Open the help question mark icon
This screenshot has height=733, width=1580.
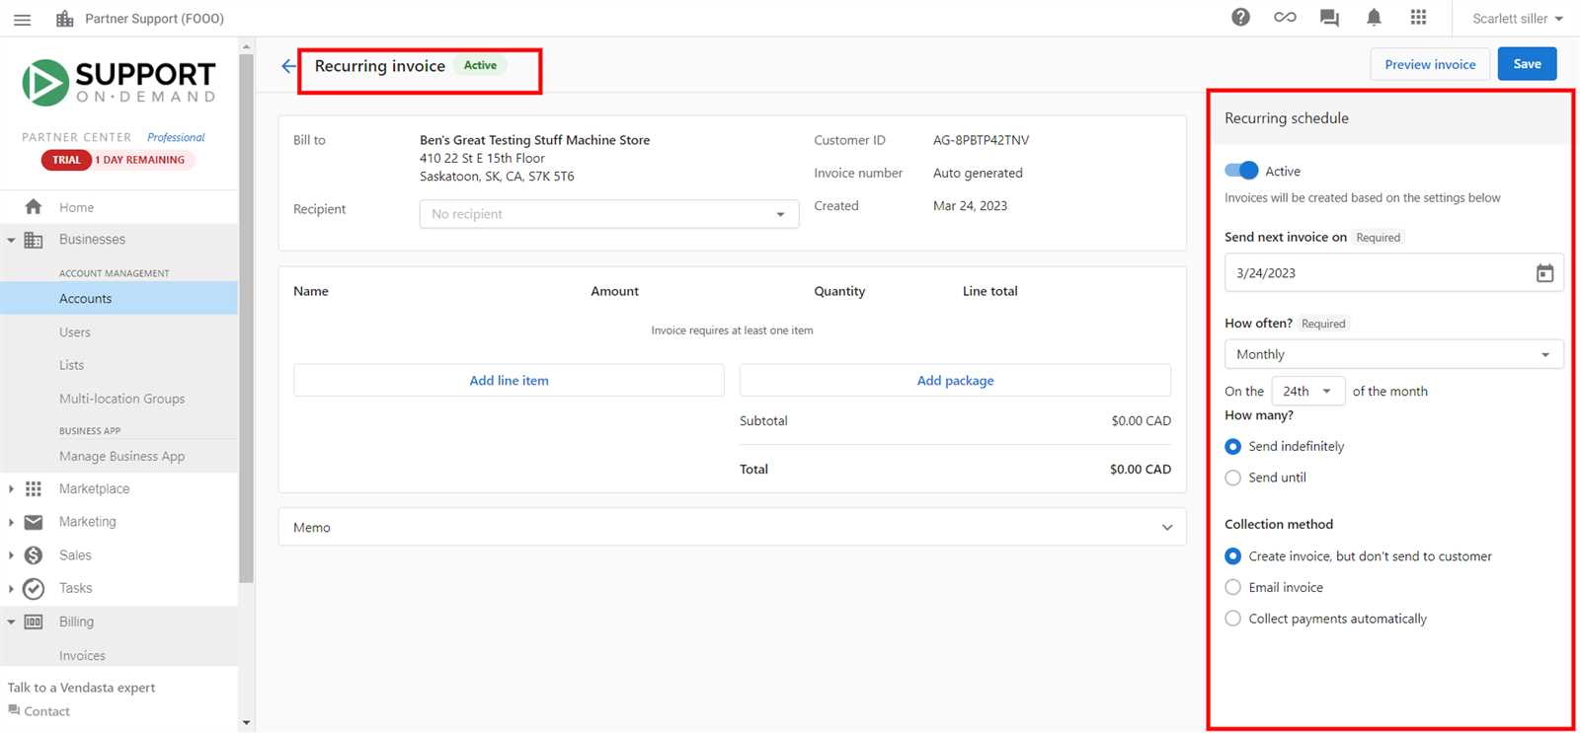pyautogui.click(x=1240, y=17)
